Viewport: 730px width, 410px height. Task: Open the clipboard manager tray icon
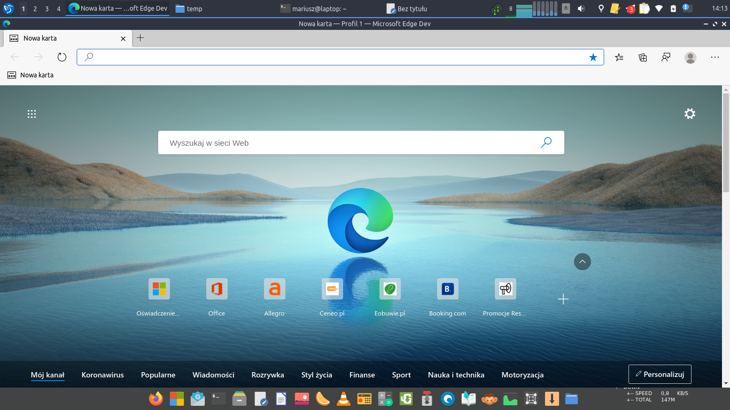[644, 9]
